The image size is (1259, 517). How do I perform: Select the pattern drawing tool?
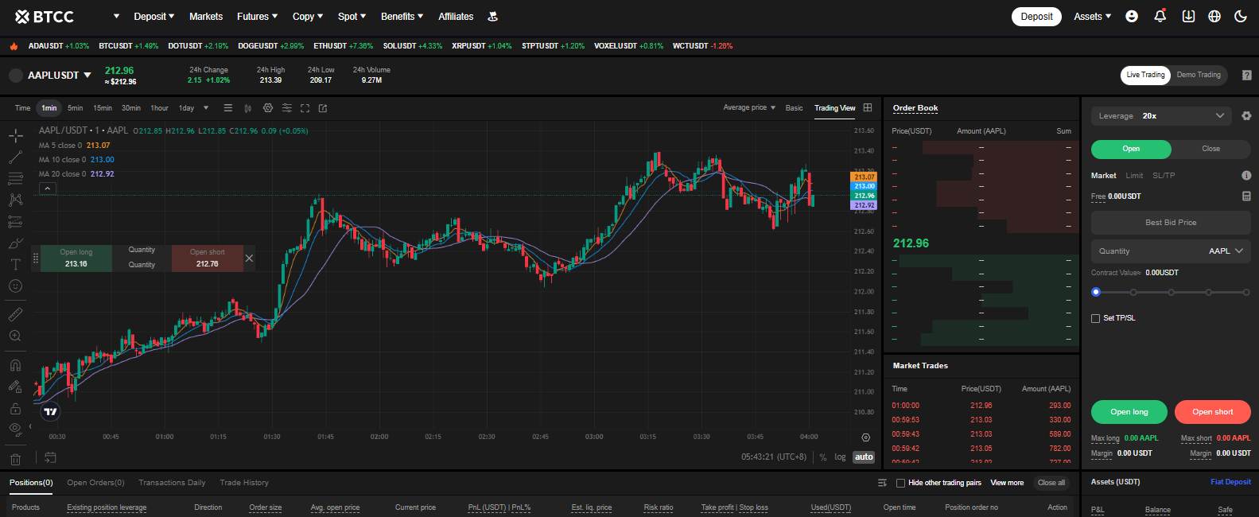[x=15, y=200]
